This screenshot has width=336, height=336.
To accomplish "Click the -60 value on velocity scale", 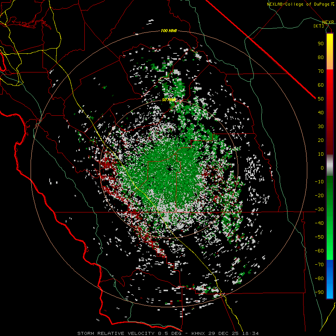I will (319, 251).
